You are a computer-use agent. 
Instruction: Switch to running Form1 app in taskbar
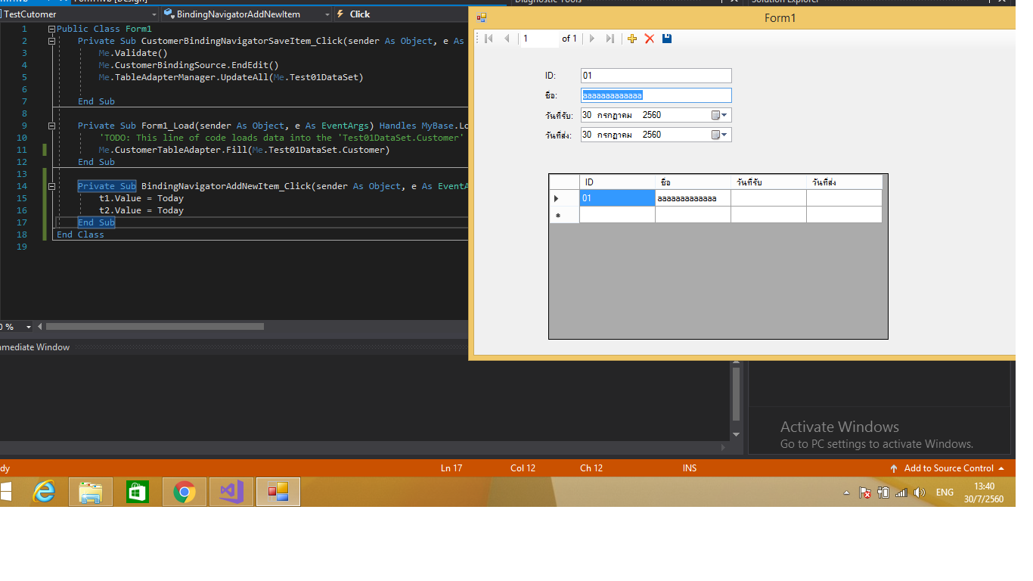278,492
